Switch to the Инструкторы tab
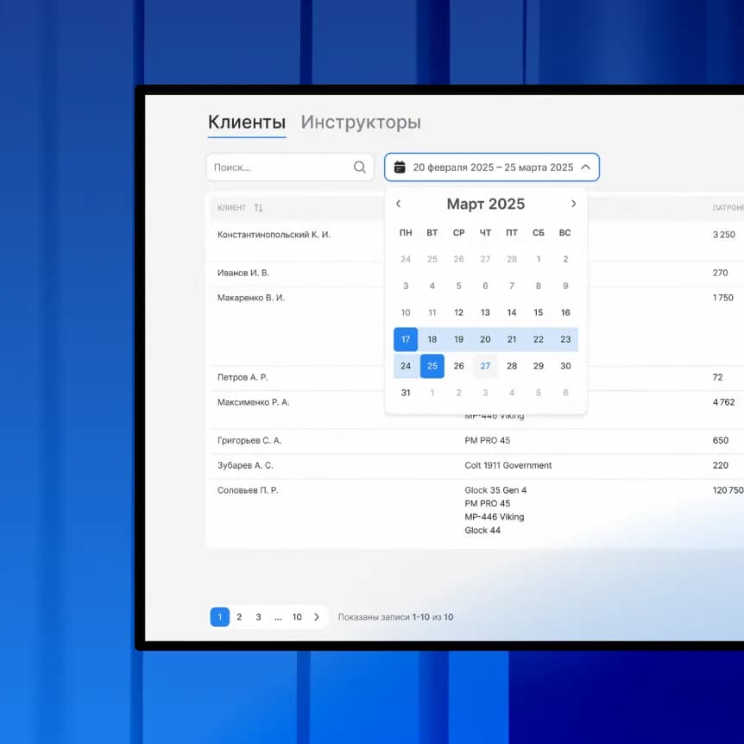The width and height of the screenshot is (744, 744). pyautogui.click(x=361, y=123)
